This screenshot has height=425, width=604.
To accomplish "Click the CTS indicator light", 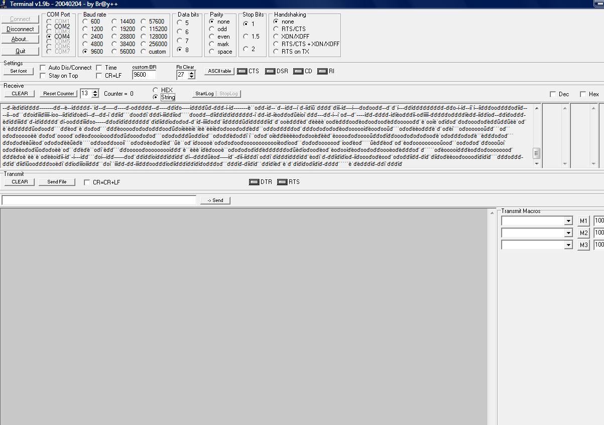I will 242,71.
